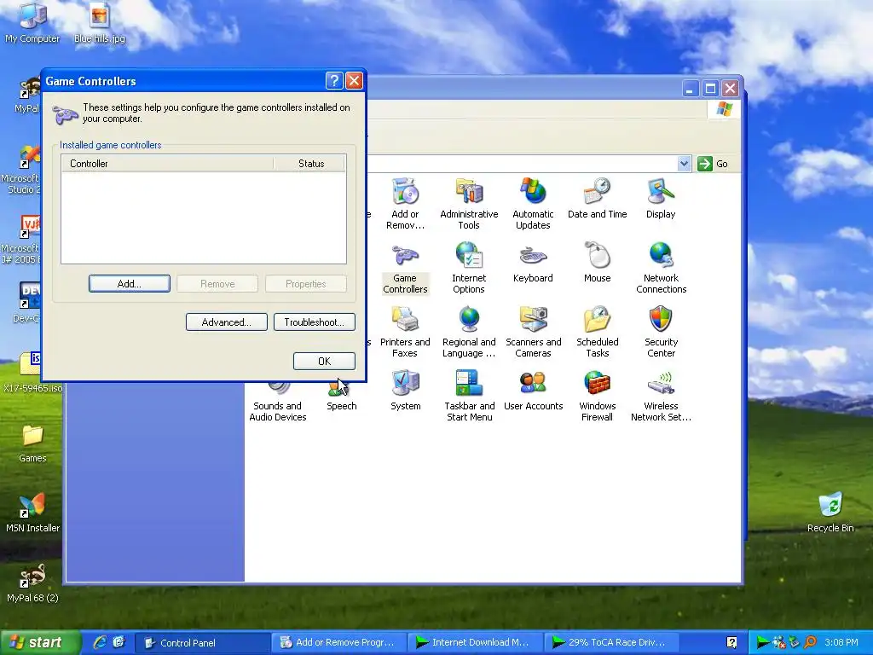Open Scanners and Cameras icon
Image resolution: width=873 pixels, height=655 pixels.
(533, 332)
